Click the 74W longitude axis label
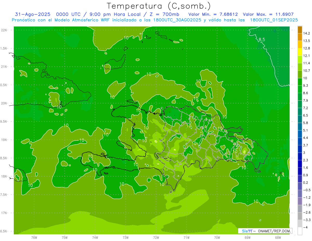Screen dimensions: 312x241 95,237
